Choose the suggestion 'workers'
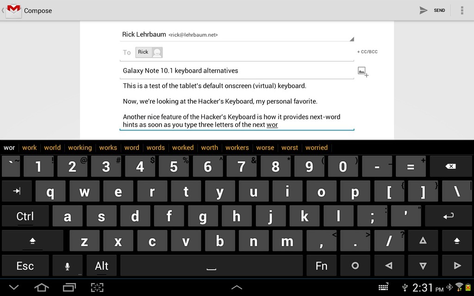Viewport: 474px width, 296px height. (x=237, y=148)
